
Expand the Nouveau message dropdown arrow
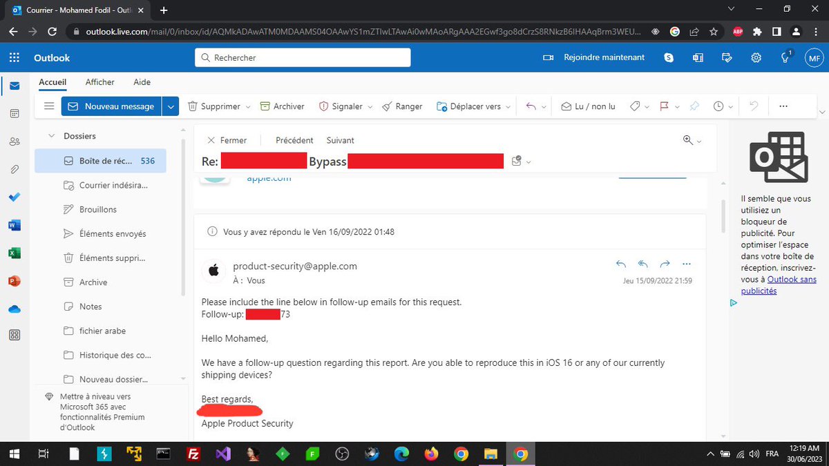click(x=171, y=106)
